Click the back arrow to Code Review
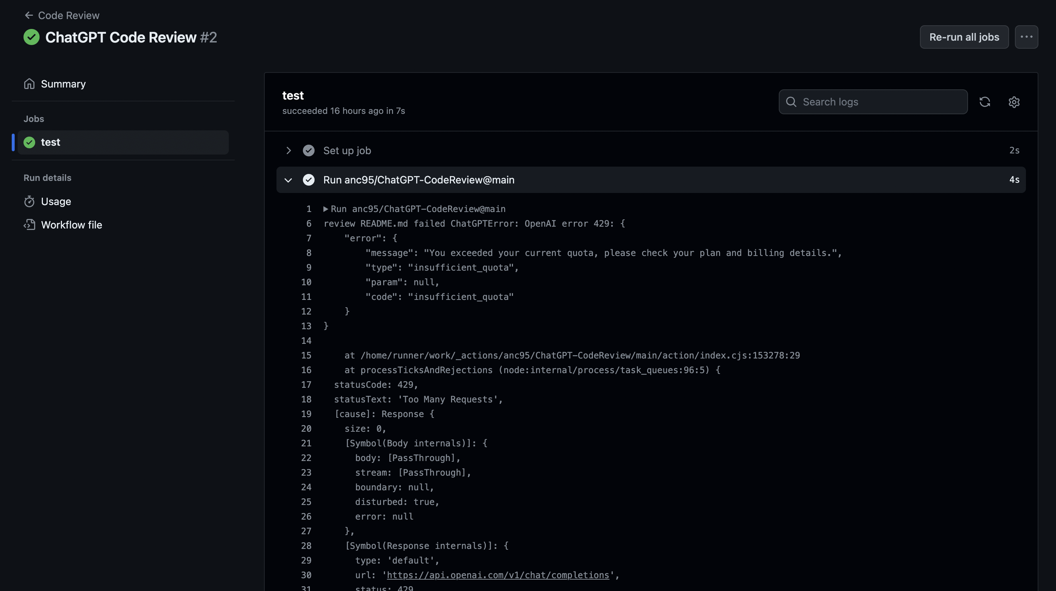 point(29,15)
